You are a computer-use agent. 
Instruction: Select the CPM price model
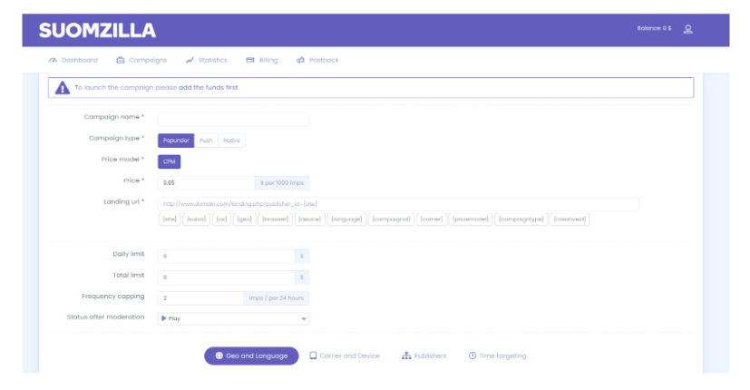(170, 161)
